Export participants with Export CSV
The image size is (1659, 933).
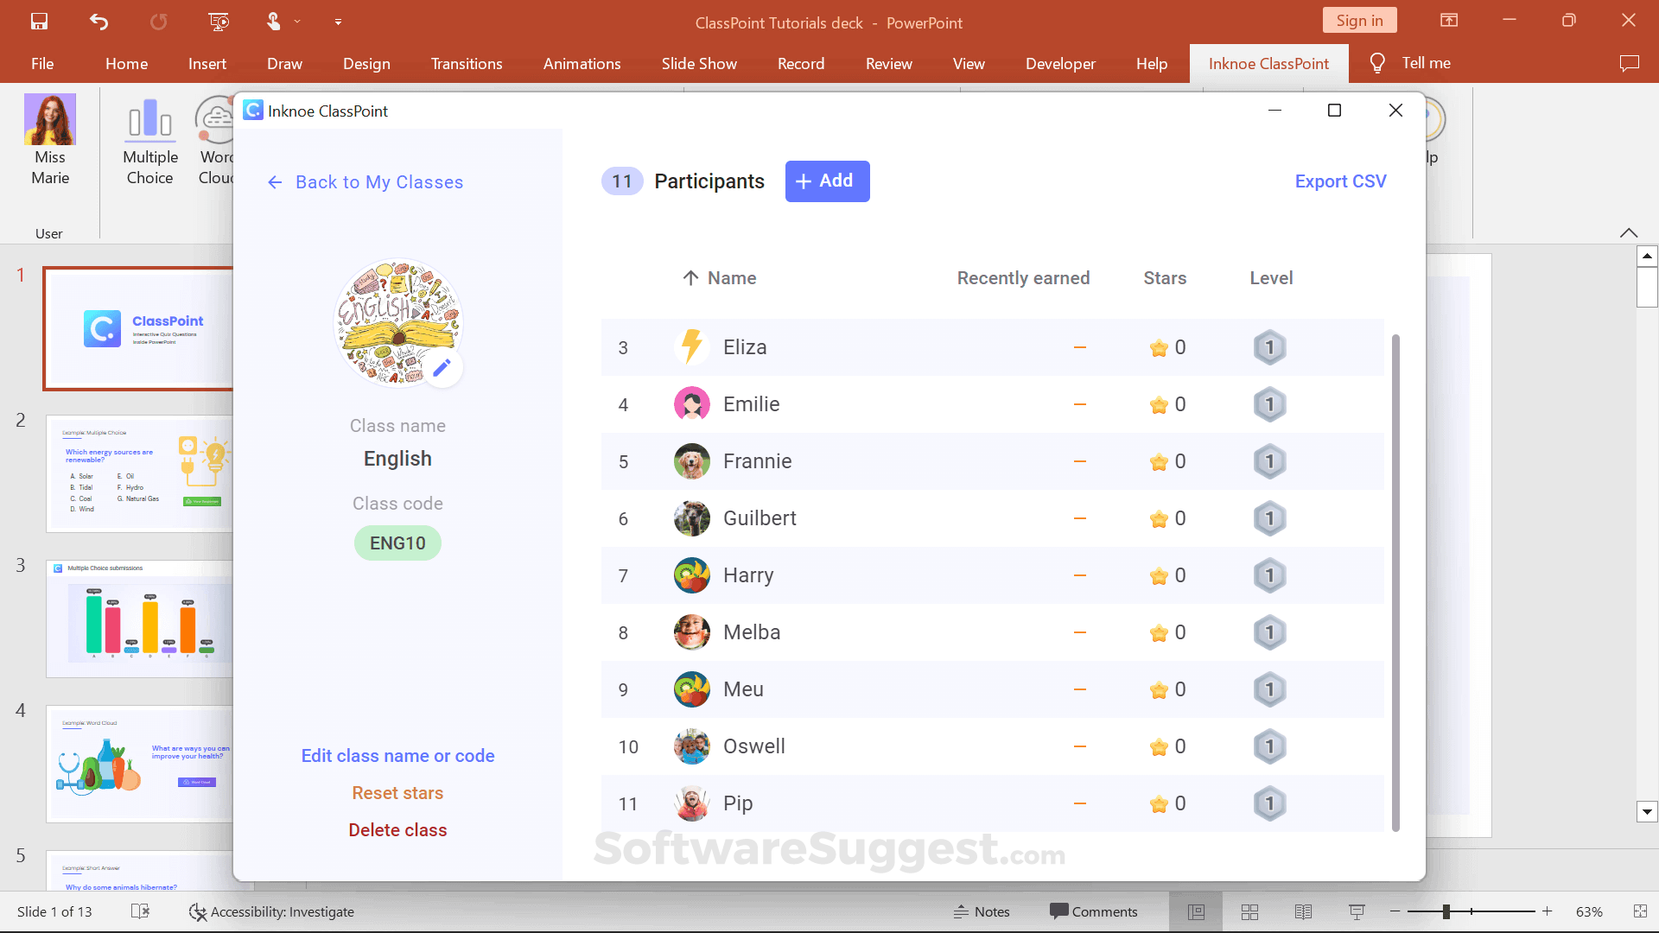[1340, 181]
